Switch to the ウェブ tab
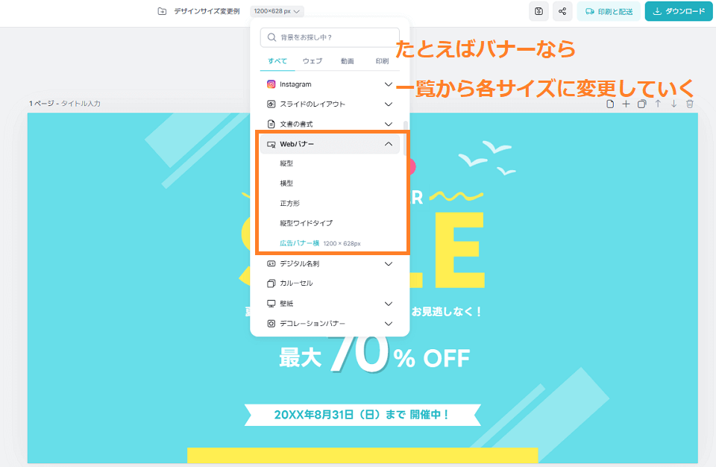Image resolution: width=716 pixels, height=467 pixels. (313, 60)
